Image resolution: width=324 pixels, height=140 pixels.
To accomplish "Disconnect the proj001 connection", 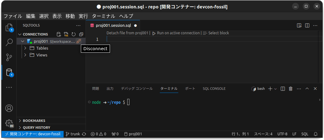I will [79, 41].
